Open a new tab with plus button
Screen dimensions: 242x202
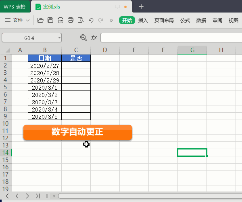[x=141, y=6]
